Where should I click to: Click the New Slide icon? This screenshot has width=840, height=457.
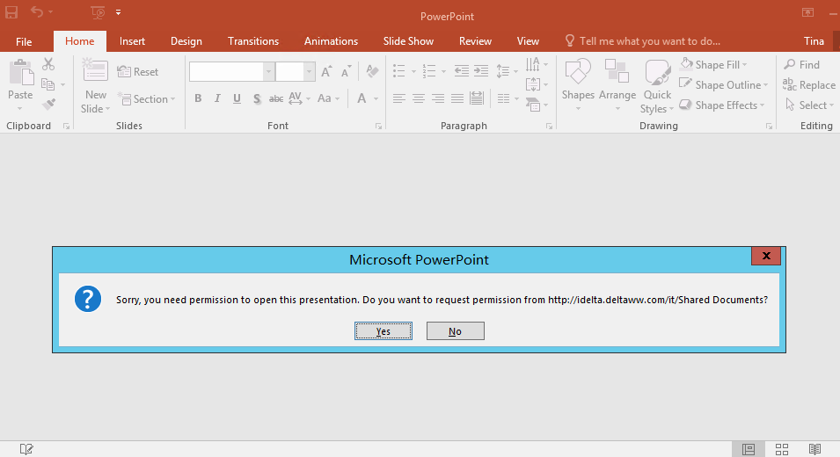coord(95,72)
